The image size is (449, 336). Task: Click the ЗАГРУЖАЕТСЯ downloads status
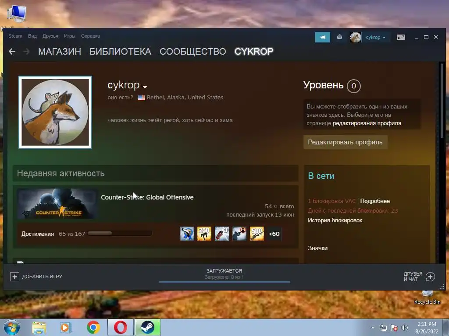click(224, 270)
